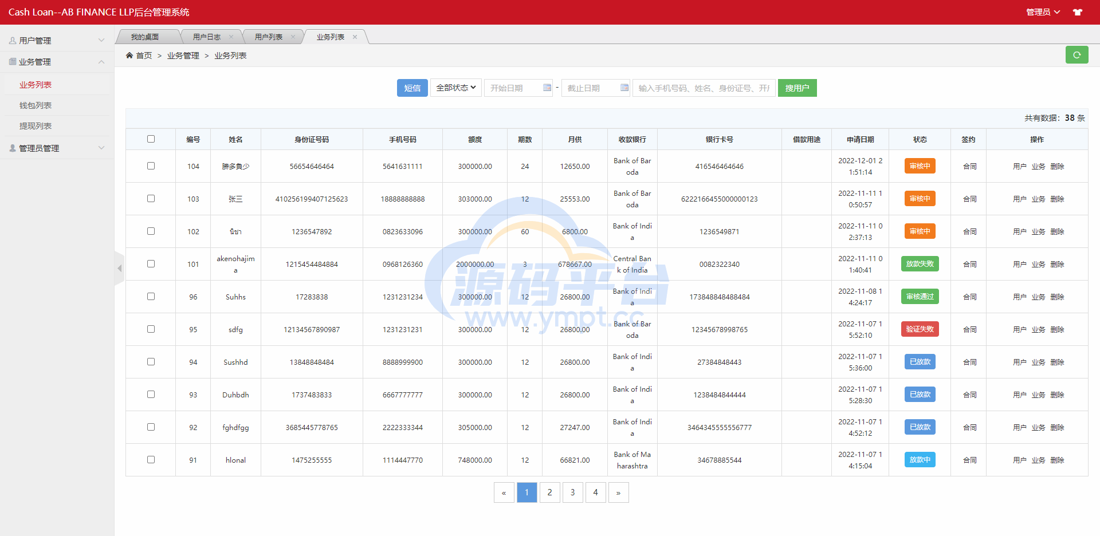Open the end date calendar icon
Viewport: 1100px width, 536px height.
click(x=624, y=88)
